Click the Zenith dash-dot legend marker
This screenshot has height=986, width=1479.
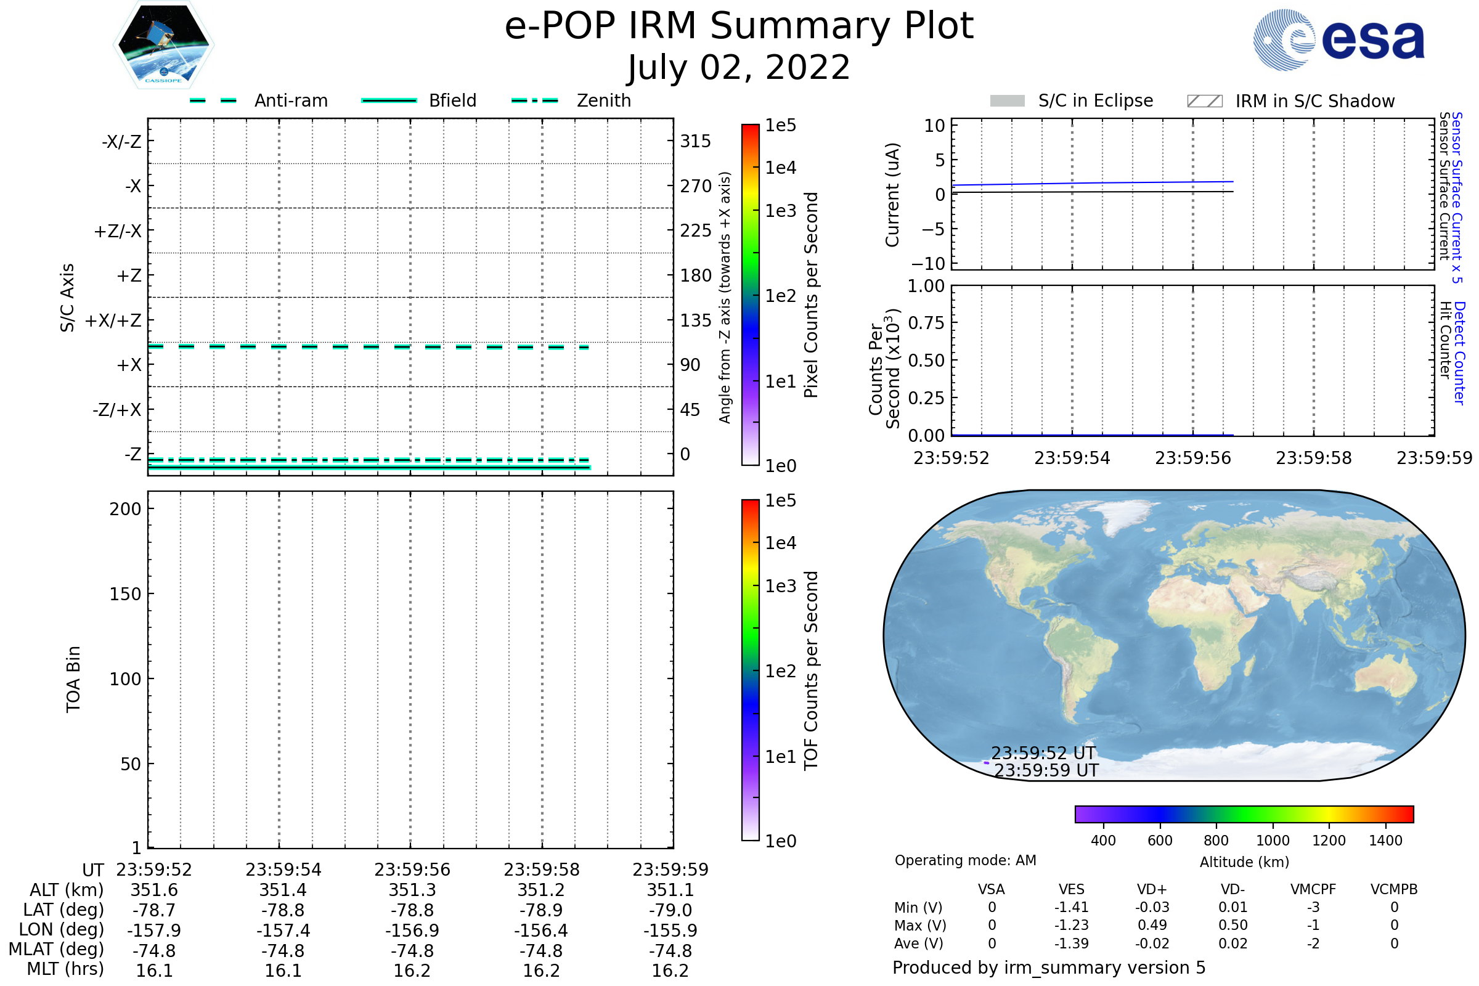534,100
